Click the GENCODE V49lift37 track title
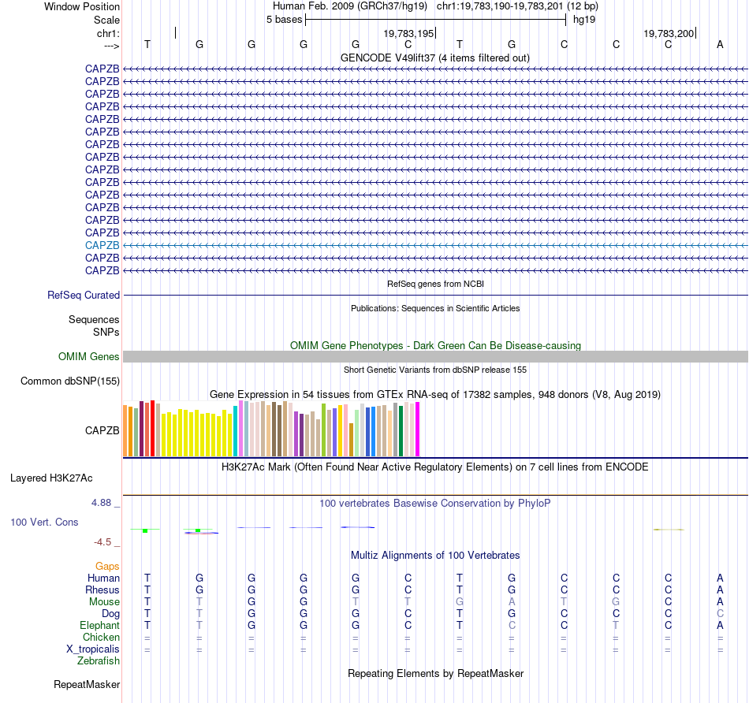Image resolution: width=749 pixels, height=703 pixels. 435,58
